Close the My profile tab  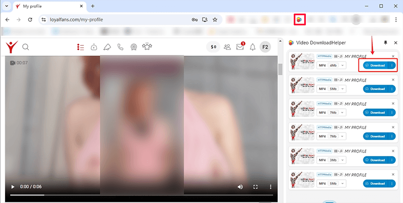click(82, 6)
